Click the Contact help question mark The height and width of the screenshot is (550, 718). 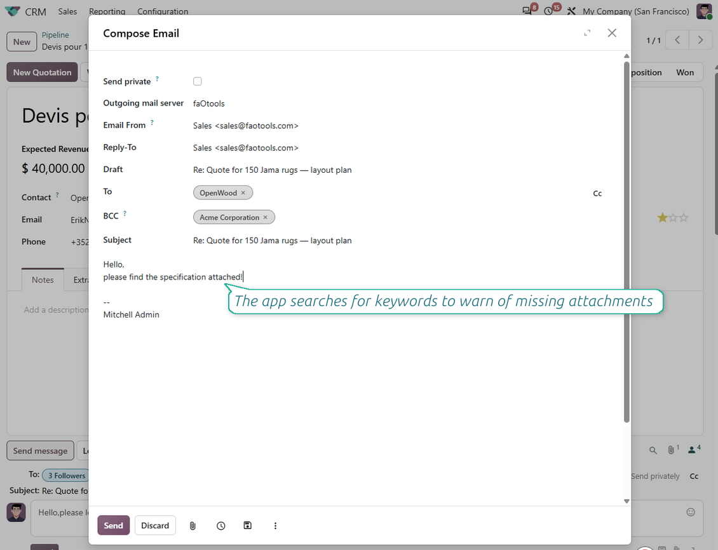click(x=57, y=195)
